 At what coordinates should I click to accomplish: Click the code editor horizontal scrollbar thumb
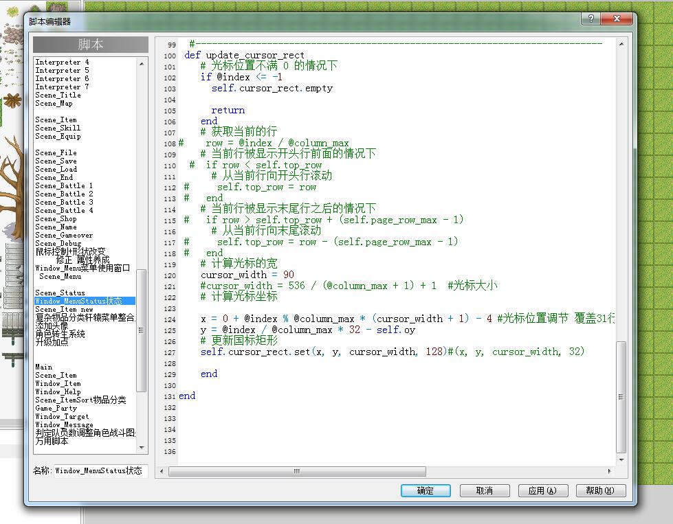(297, 471)
